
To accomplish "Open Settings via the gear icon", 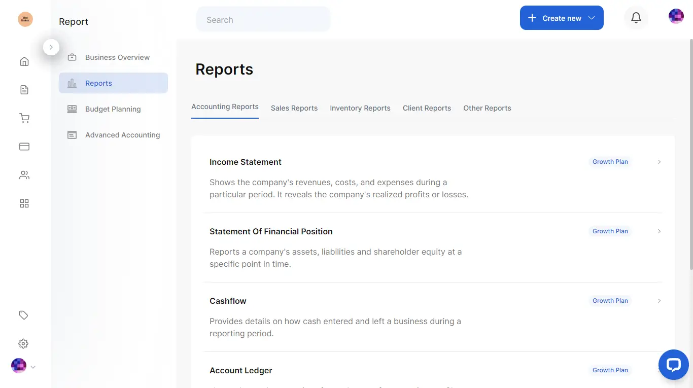I will click(x=23, y=343).
